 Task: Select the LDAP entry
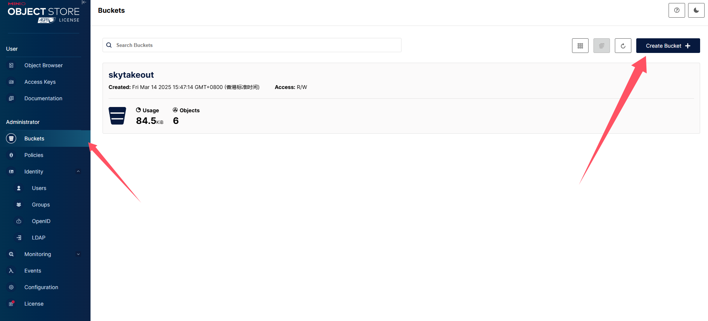tap(39, 238)
